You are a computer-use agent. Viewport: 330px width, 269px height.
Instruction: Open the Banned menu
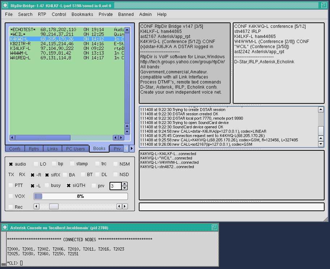[x=126, y=14]
